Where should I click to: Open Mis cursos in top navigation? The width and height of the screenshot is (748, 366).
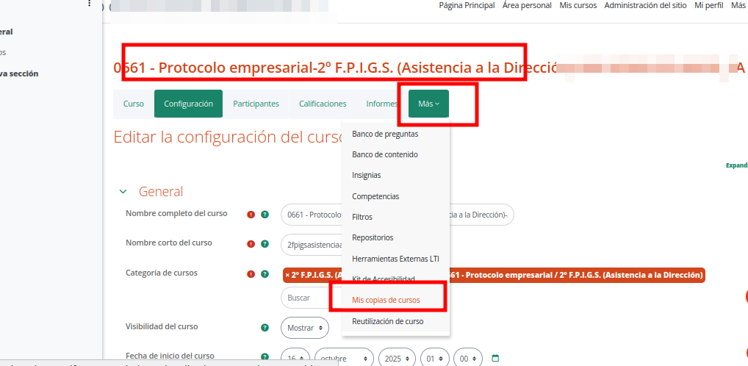(x=578, y=5)
